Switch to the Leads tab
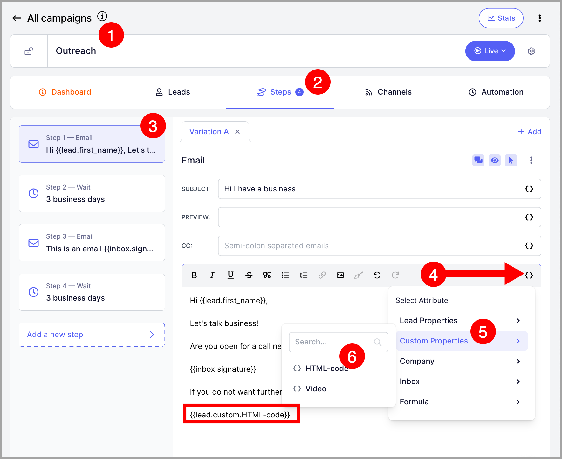The image size is (562, 459). click(x=173, y=92)
